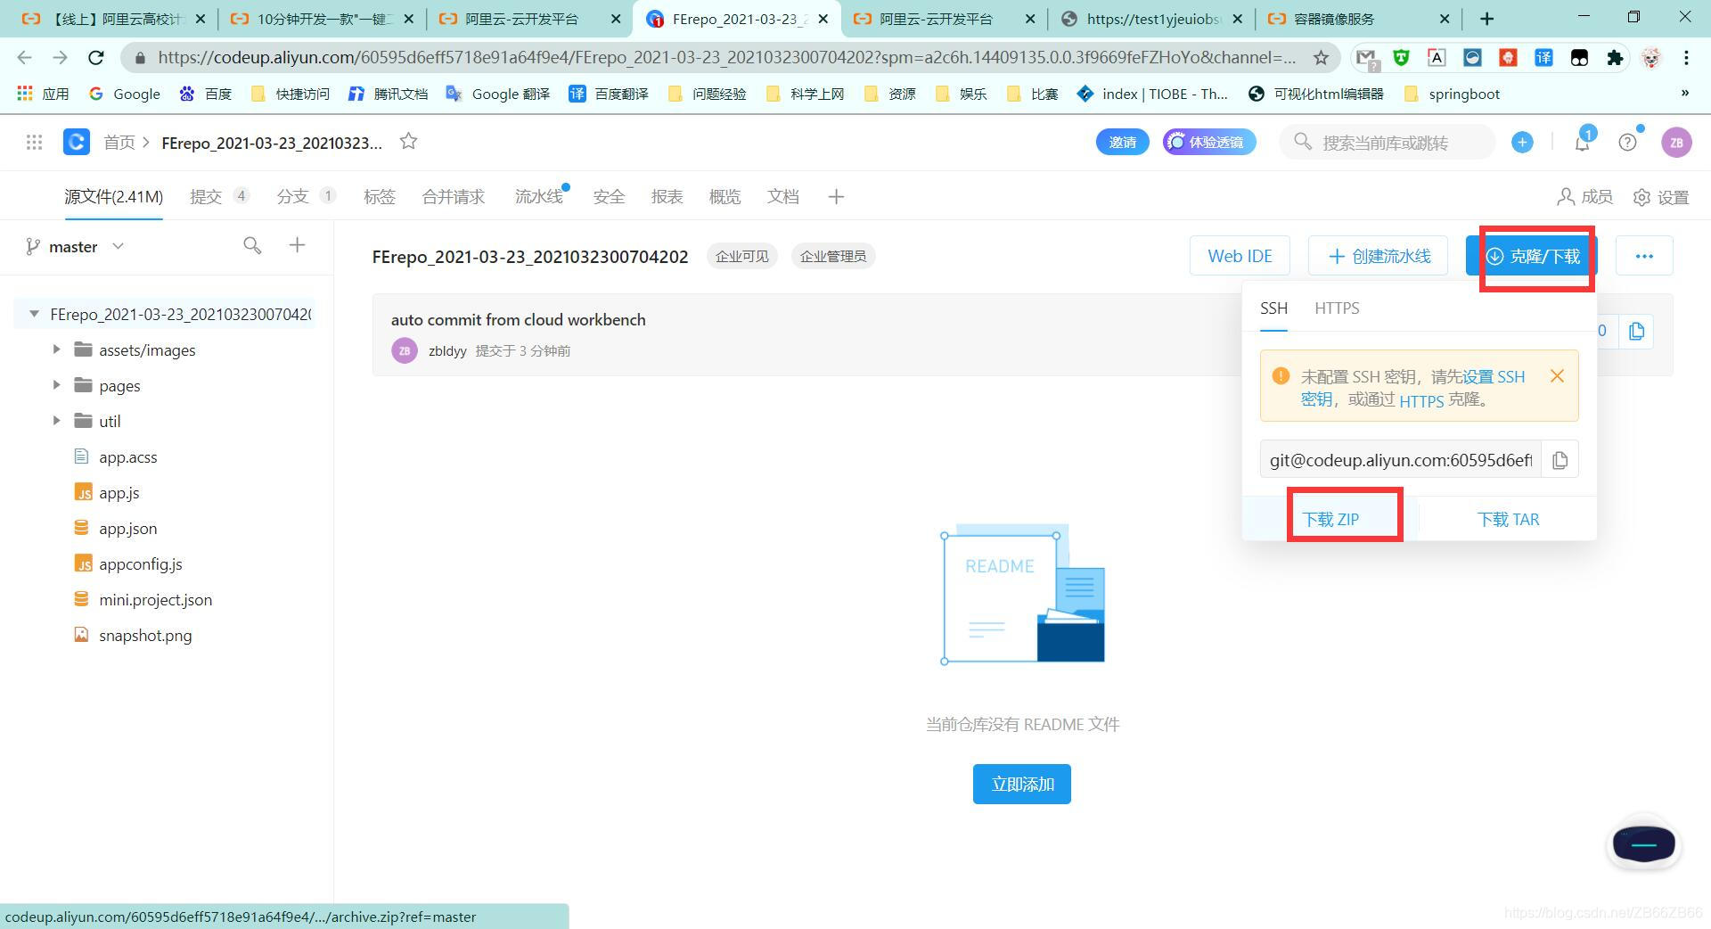The height and width of the screenshot is (929, 1711).
Task: Open the 应用 apps shortcut
Action: 43,94
